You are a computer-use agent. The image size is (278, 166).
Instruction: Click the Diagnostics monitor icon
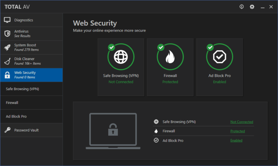(7, 20)
